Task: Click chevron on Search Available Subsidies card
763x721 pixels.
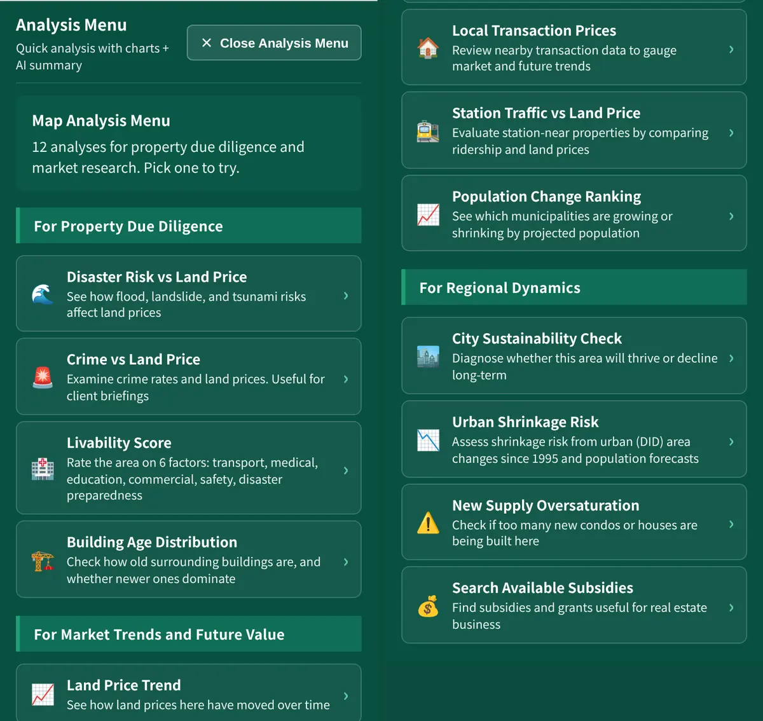Action: (731, 608)
